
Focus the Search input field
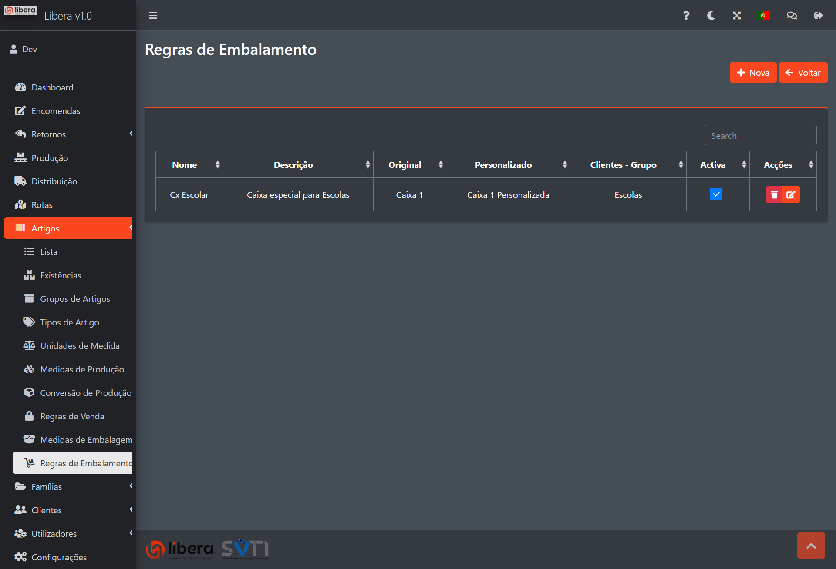tap(760, 136)
